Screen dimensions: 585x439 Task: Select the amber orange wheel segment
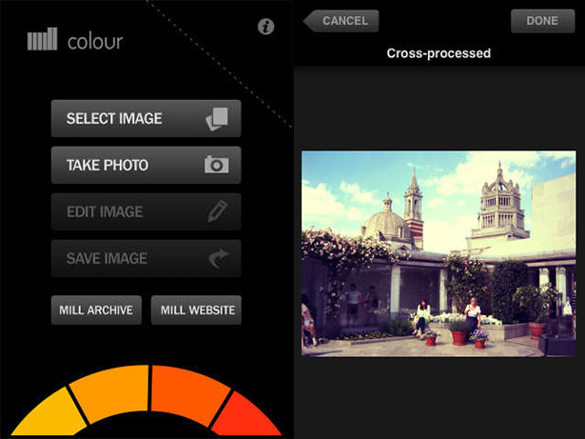point(110,392)
